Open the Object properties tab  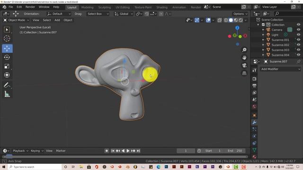click(x=254, y=115)
